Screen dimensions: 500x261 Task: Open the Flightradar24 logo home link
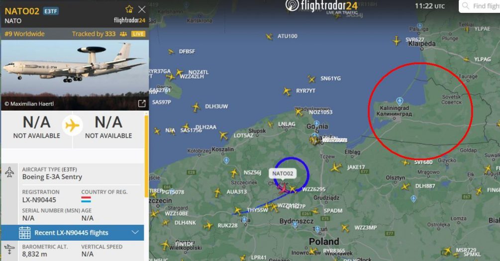coord(321,6)
